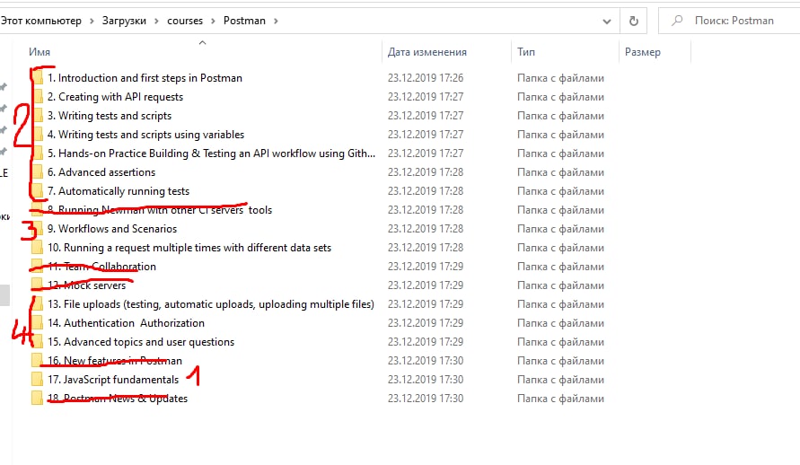Click folder icon of 6. Advanced assertions

click(x=37, y=172)
